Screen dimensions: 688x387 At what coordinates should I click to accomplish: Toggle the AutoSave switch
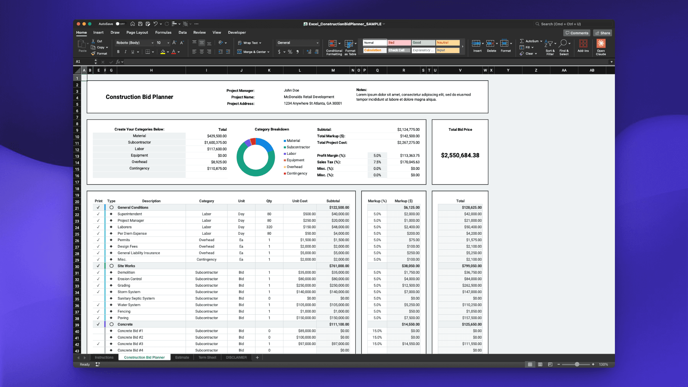tap(120, 24)
